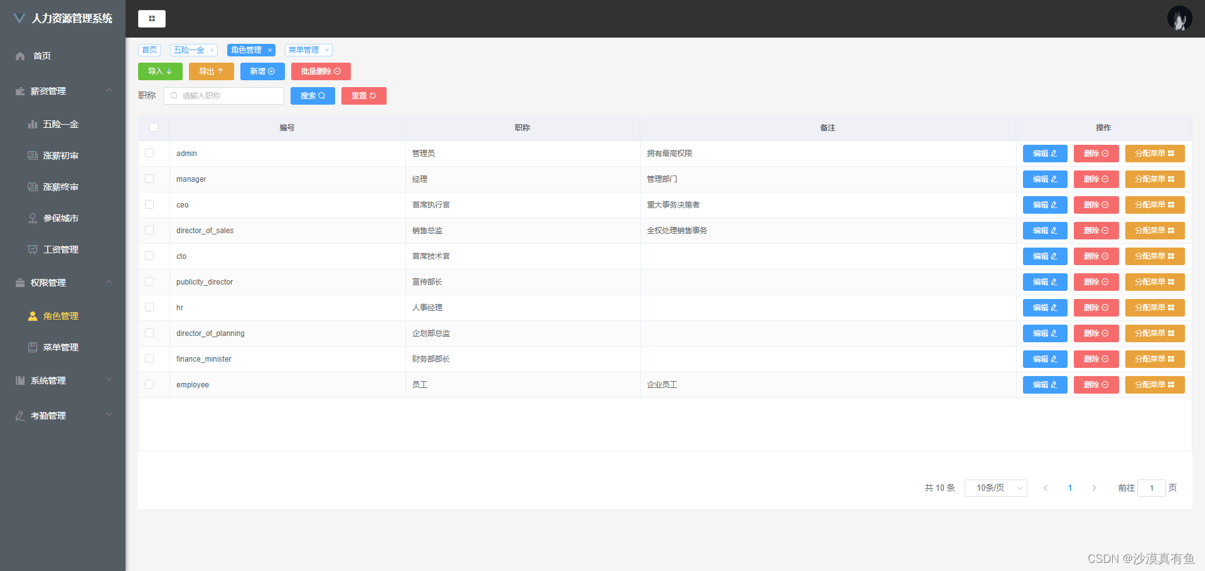Click the 重置 button
The width and height of the screenshot is (1205, 571).
[363, 96]
